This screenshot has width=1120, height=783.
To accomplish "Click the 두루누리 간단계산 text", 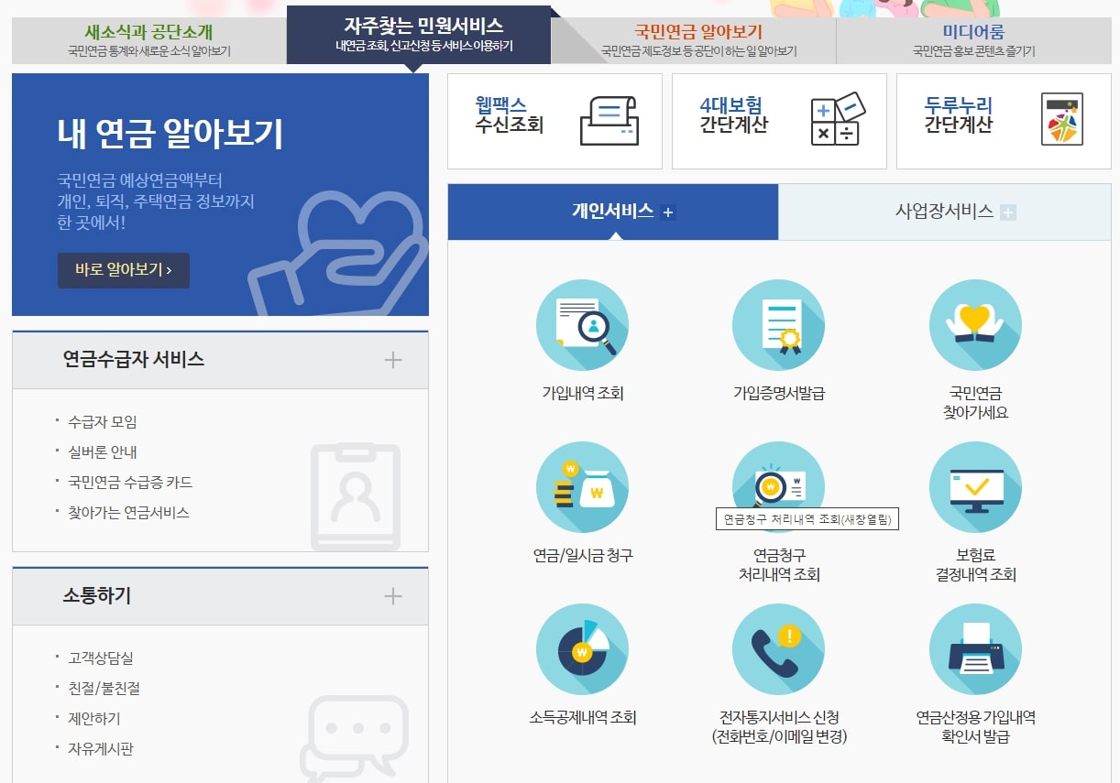I will click(x=959, y=115).
